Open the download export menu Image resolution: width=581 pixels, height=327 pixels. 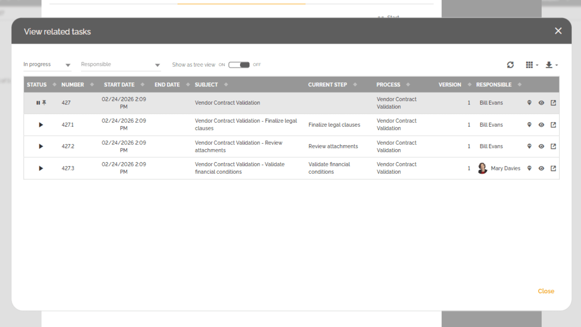pyautogui.click(x=551, y=65)
